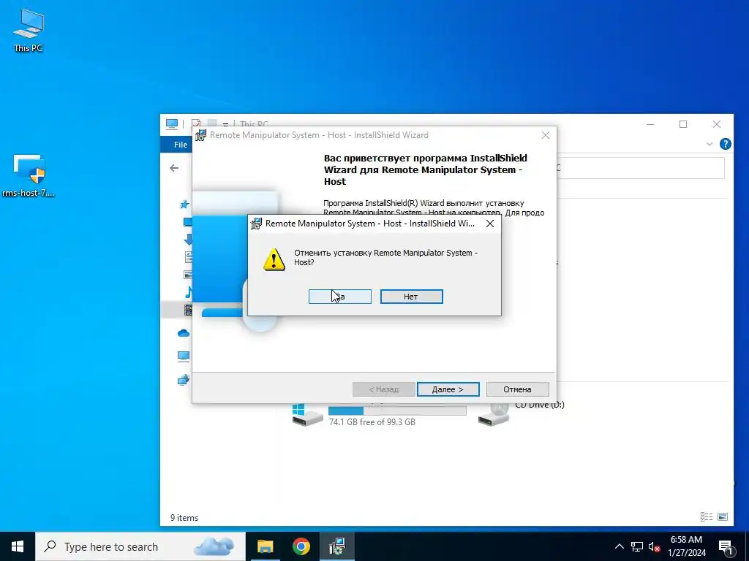Select the CD Drive (D:) icon
The width and height of the screenshot is (749, 561).
494,413
